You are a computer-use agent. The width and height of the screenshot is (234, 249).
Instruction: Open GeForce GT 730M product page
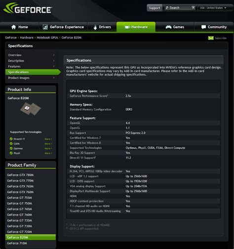point(19,226)
